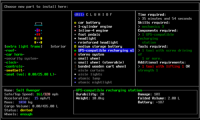
Task: Select atomic nightlight entry
Action: (95, 82)
